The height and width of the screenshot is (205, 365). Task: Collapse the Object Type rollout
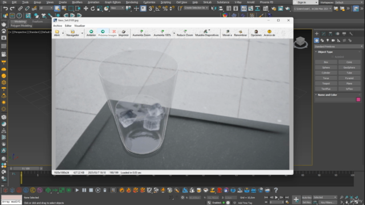click(325, 52)
